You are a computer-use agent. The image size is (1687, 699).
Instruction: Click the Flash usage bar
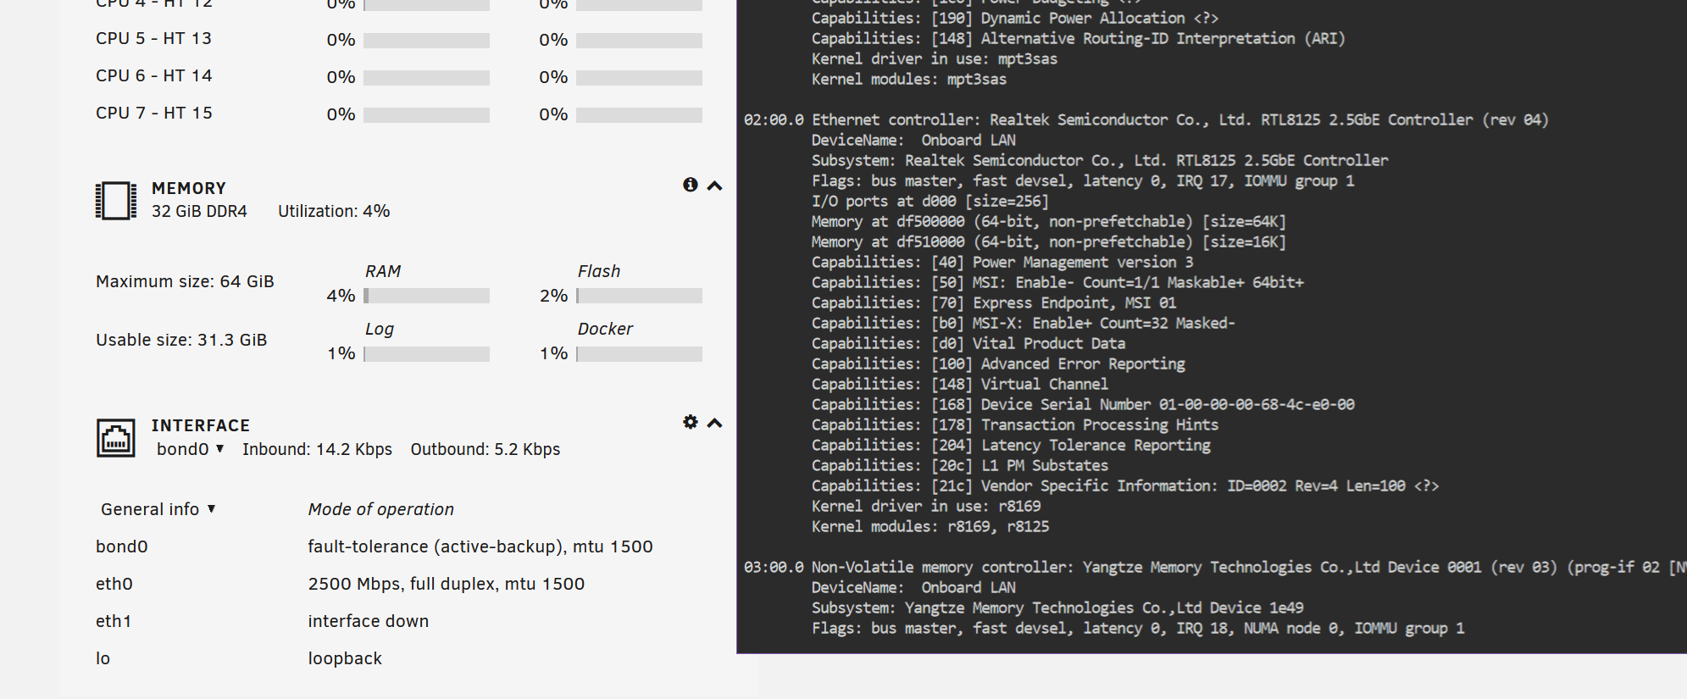[x=639, y=296]
